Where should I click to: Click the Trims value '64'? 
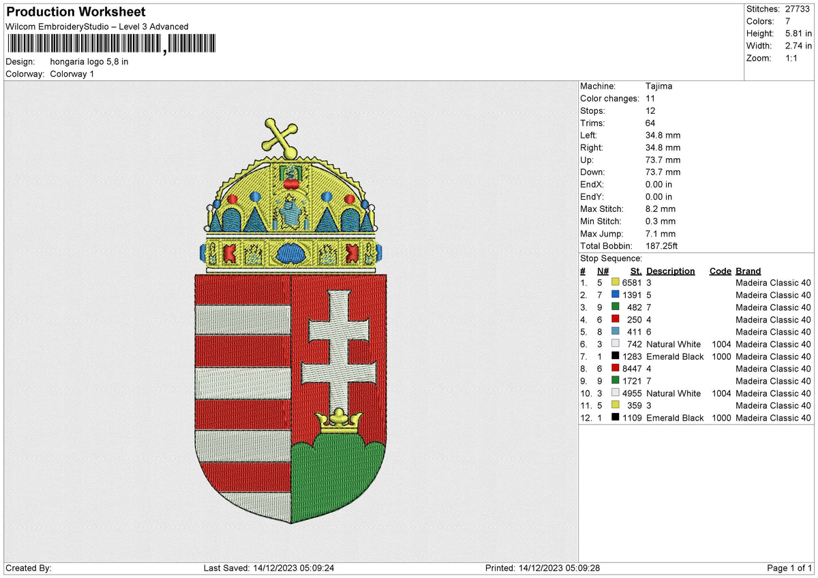pos(651,123)
